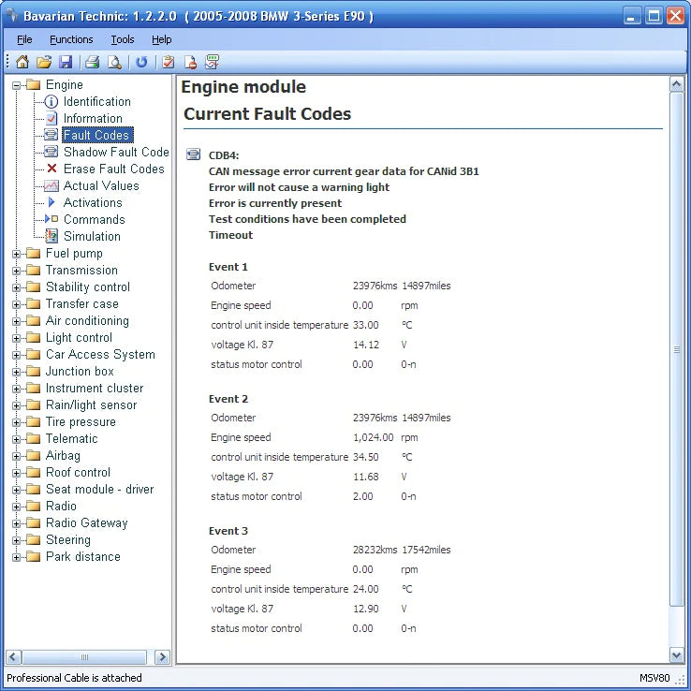
Task: Click the red X Erase Fault Codes icon
Action: (x=52, y=169)
